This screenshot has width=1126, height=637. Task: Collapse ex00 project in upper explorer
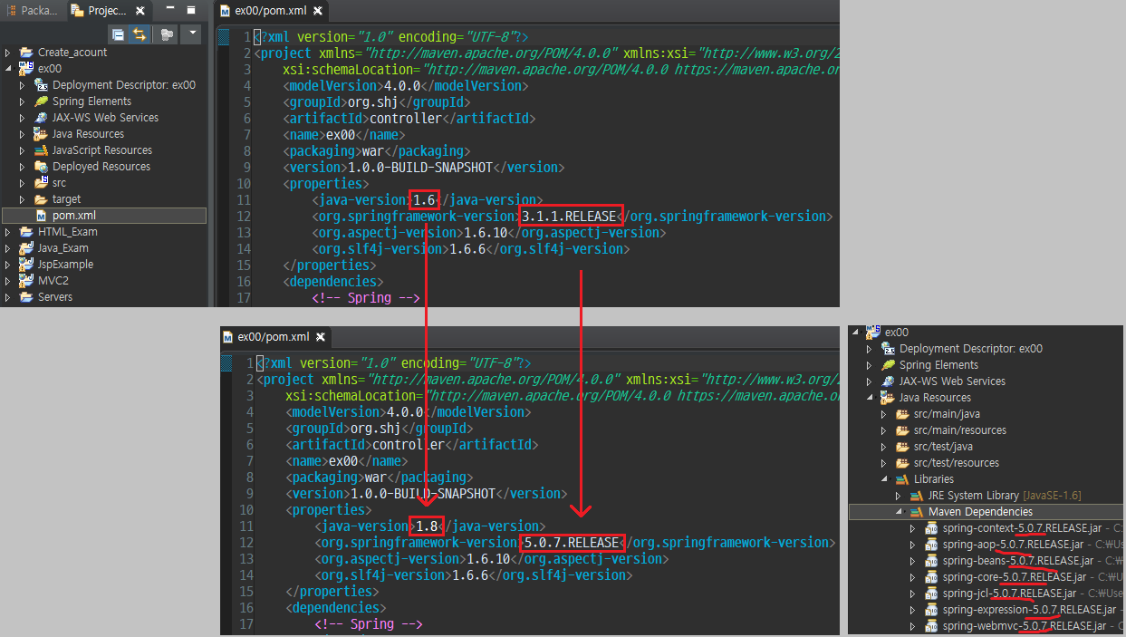point(8,69)
